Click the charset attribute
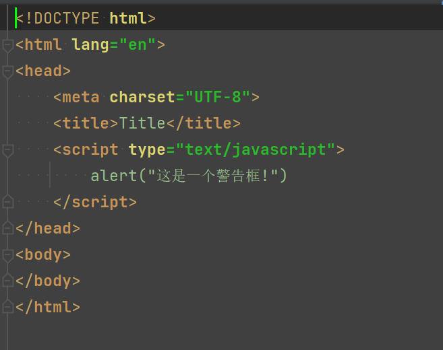 (142, 98)
